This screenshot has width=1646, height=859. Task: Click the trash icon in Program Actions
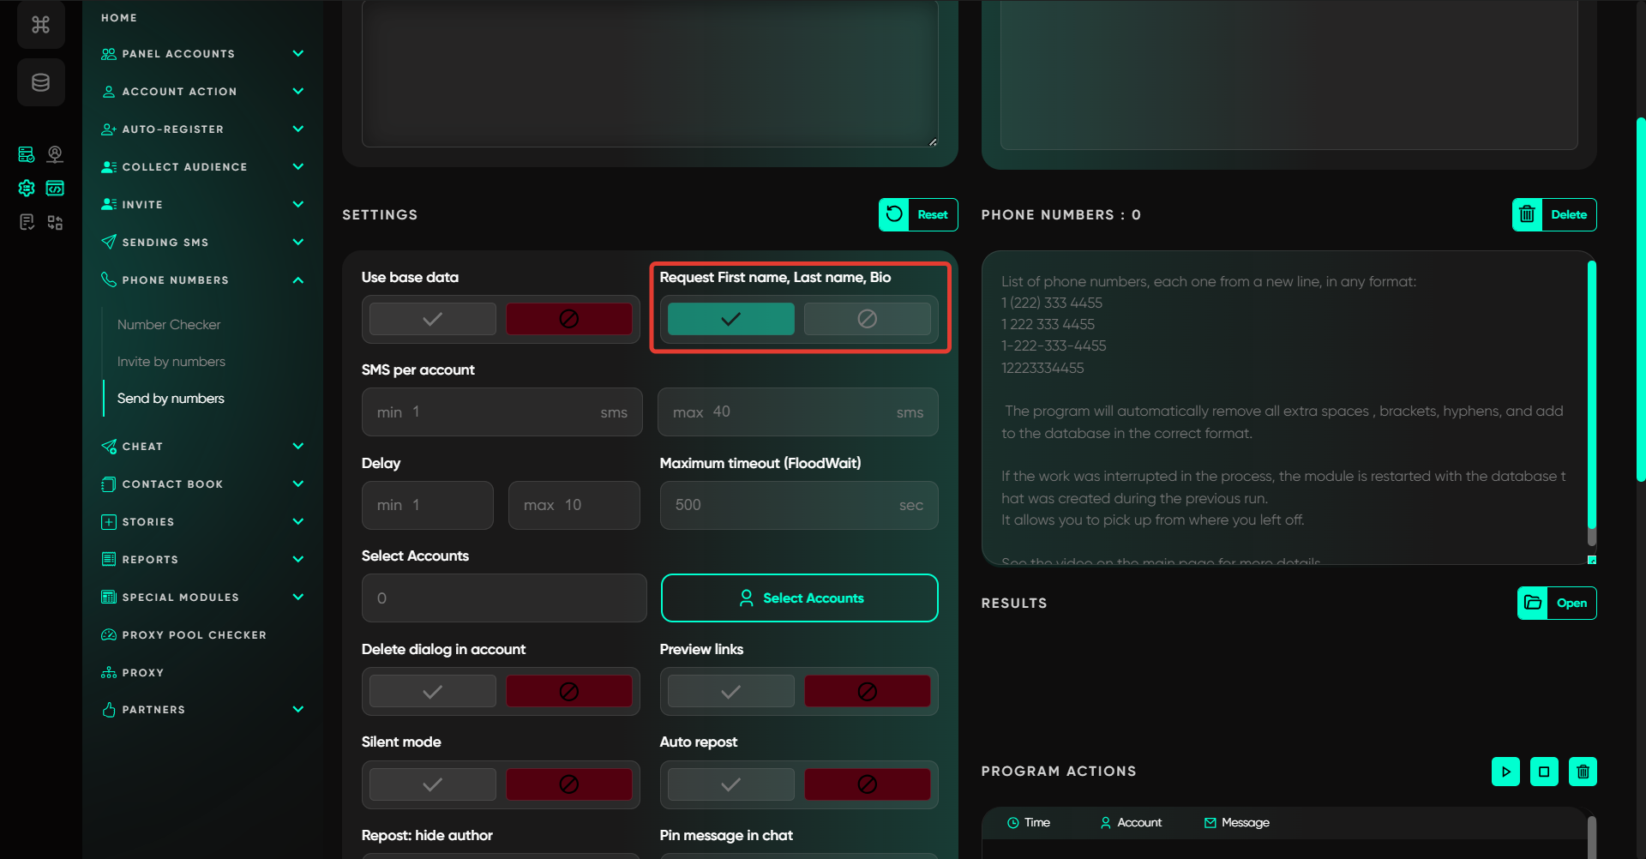[1583, 772]
